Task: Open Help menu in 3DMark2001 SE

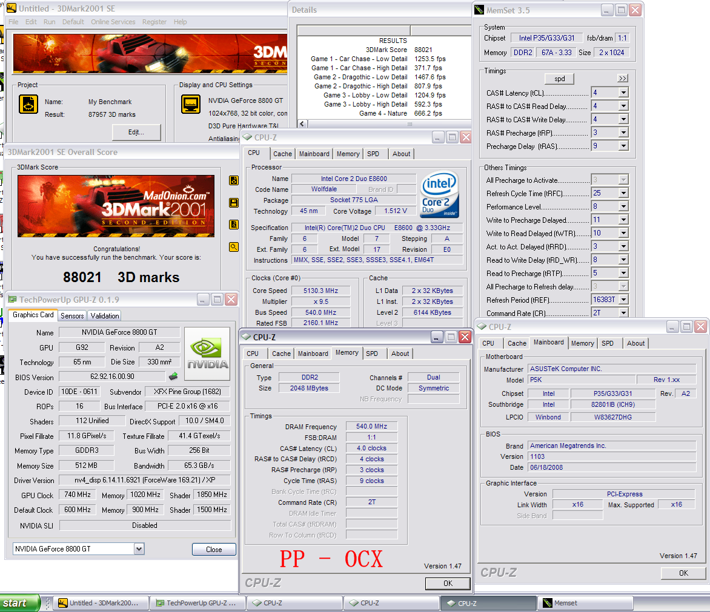Action: click(x=180, y=22)
